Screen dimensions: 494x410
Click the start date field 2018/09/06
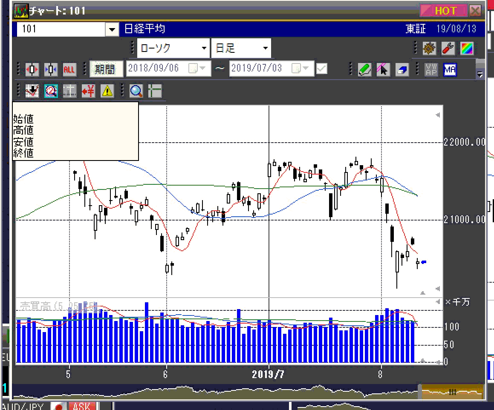coord(168,68)
